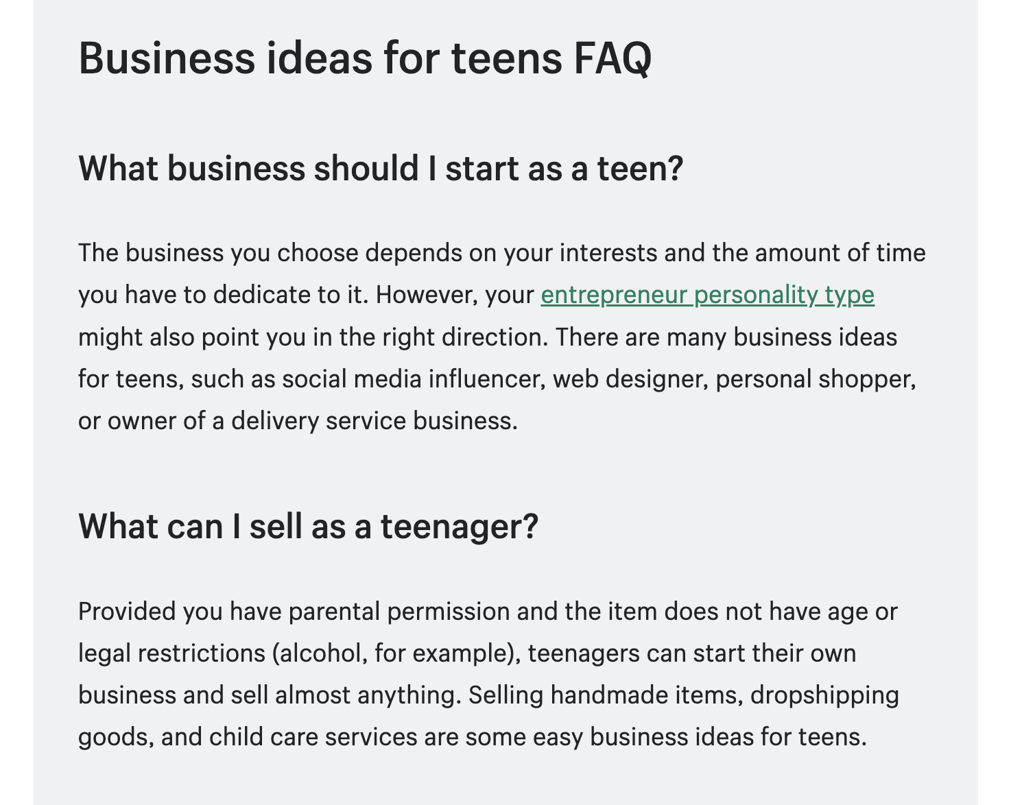The image size is (1011, 805).
Task: Click the 'Business ideas for teens FAQ' heading
Action: [x=365, y=58]
